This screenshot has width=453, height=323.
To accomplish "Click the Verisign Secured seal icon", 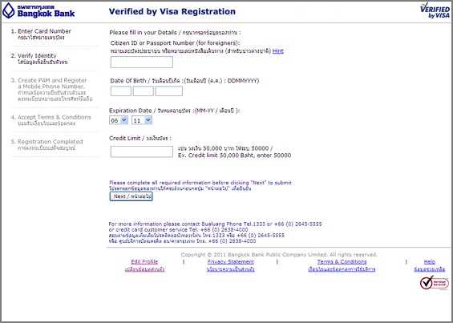I will pos(435,283).
